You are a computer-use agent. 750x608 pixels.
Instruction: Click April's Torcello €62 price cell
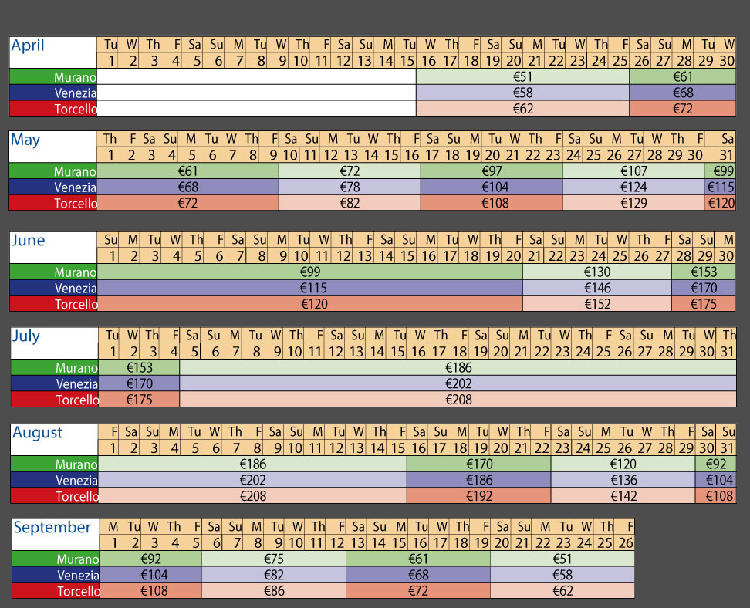[x=522, y=109]
